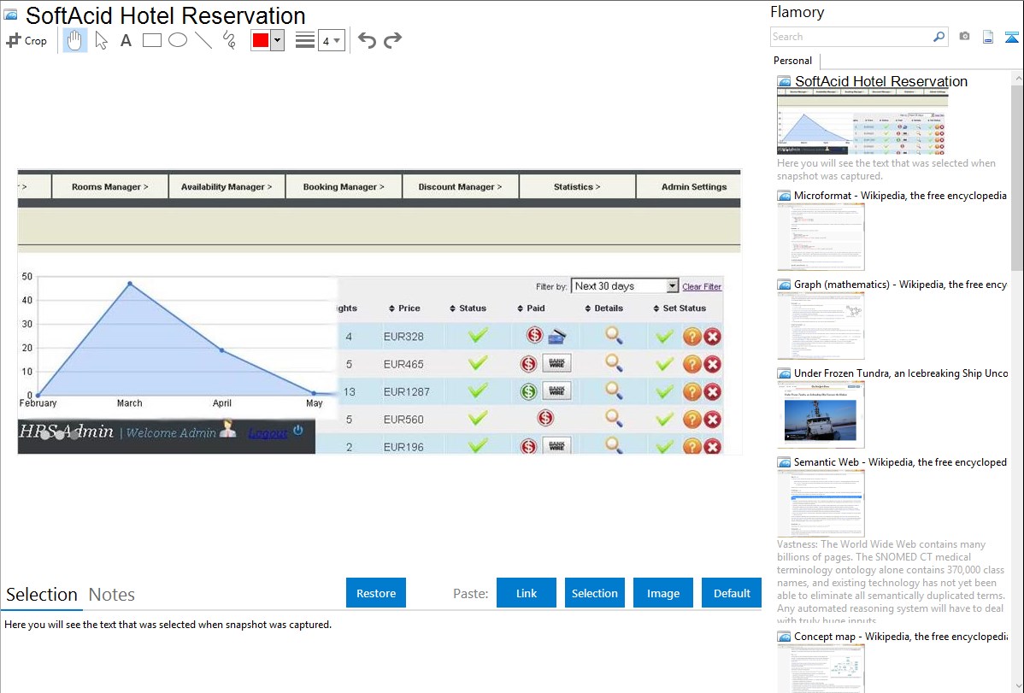The height and width of the screenshot is (693, 1024).
Task: Click the Flamory panel vertical scrollbar
Action: (x=1017, y=176)
